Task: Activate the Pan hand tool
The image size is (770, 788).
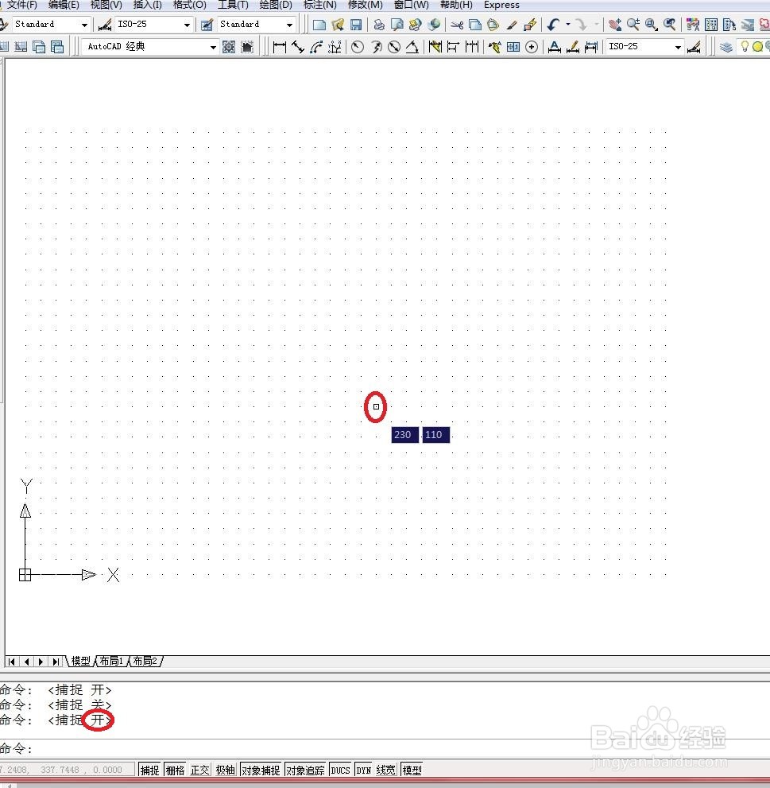Action: 615,25
